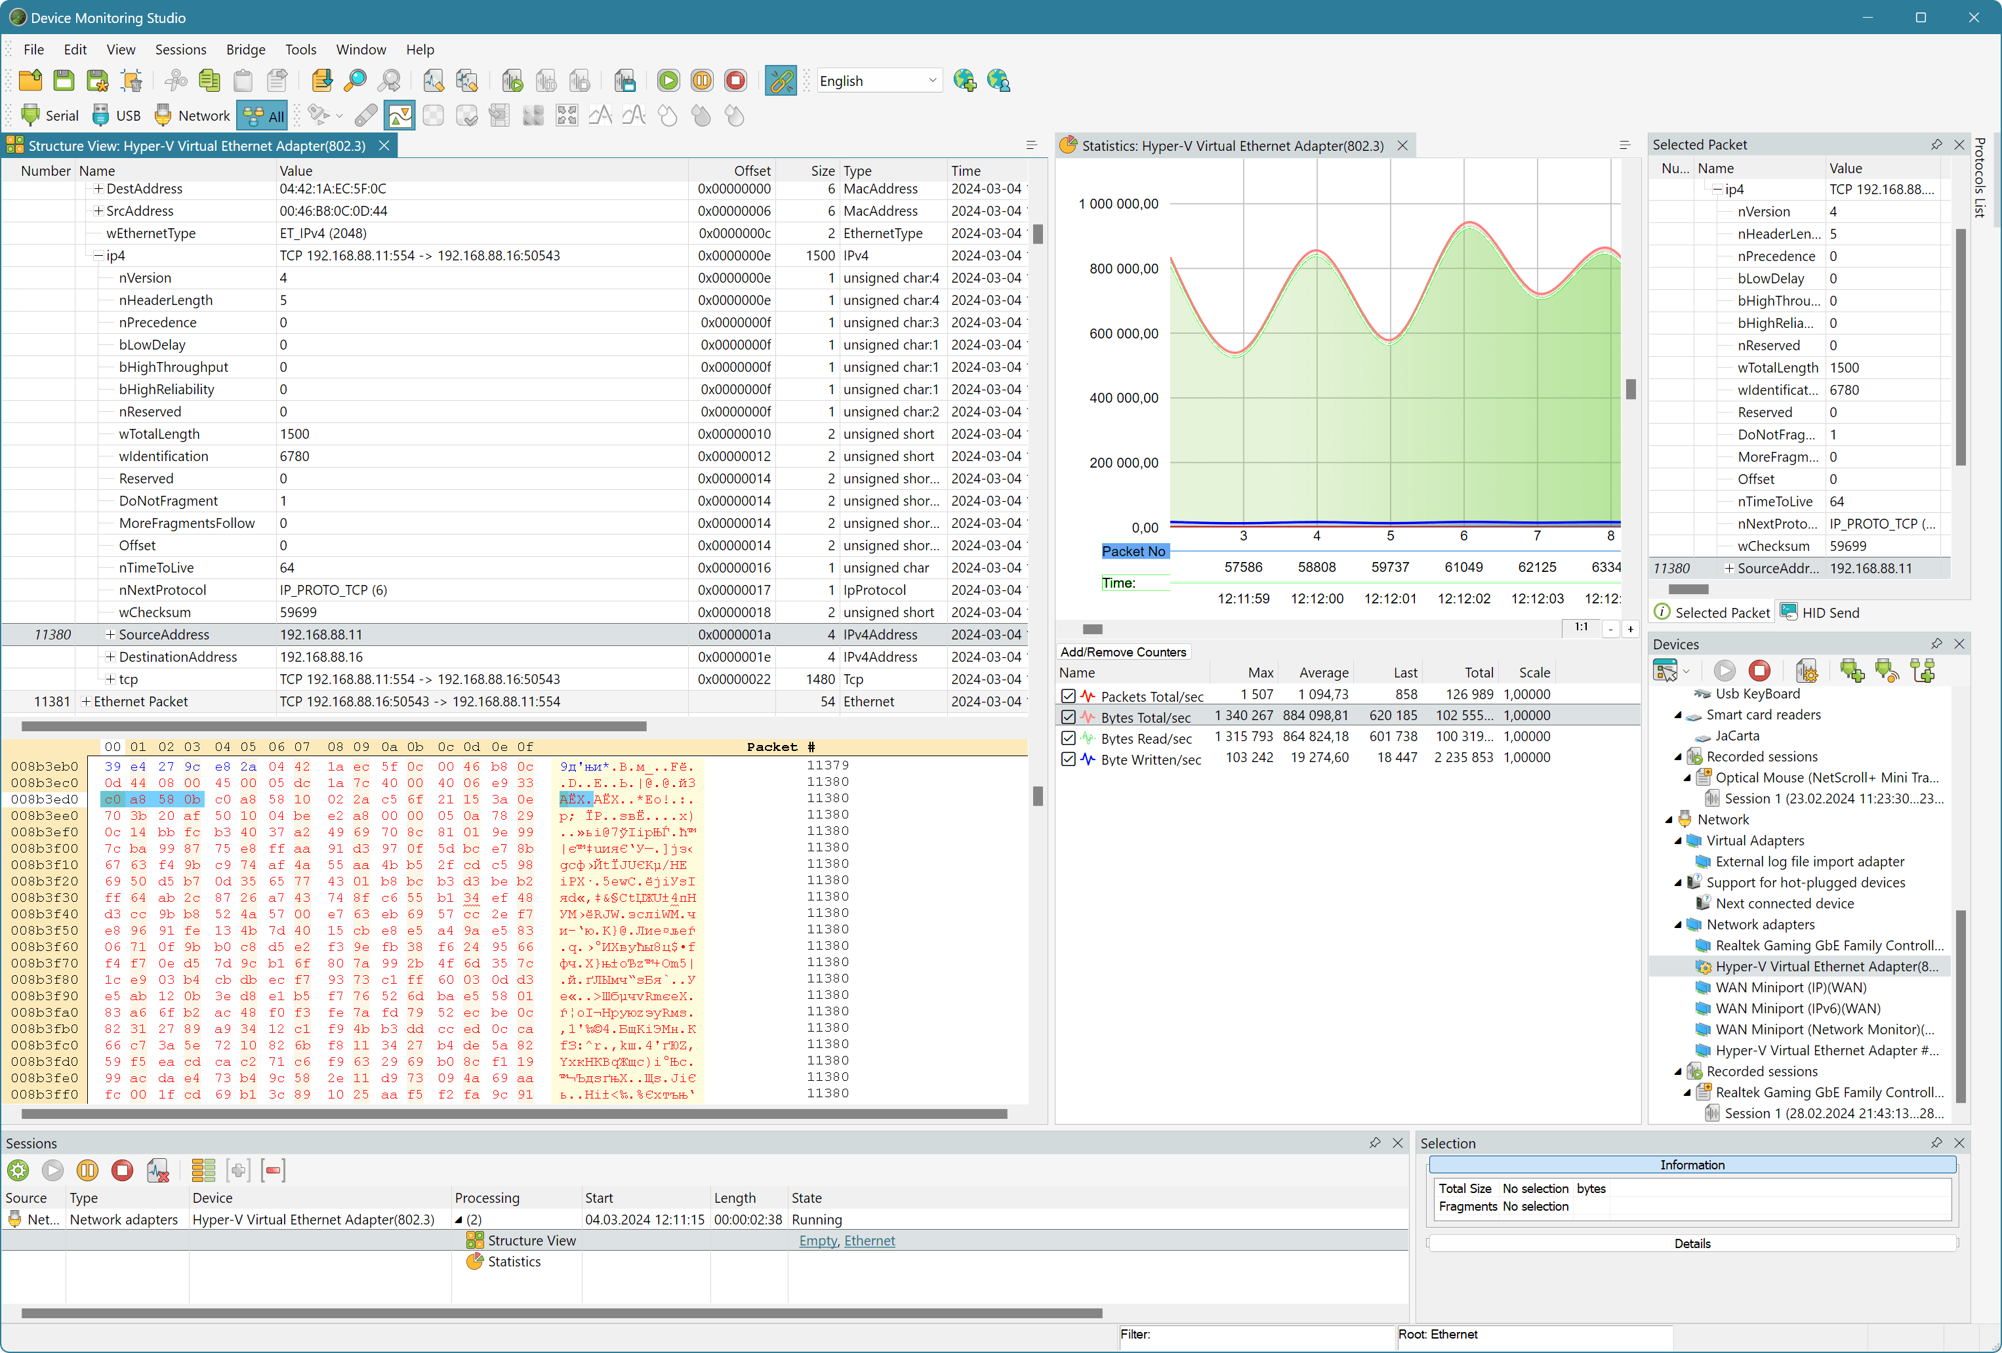Viewport: 2002px width, 1353px height.
Task: Open the Bridge menu
Action: 245,49
